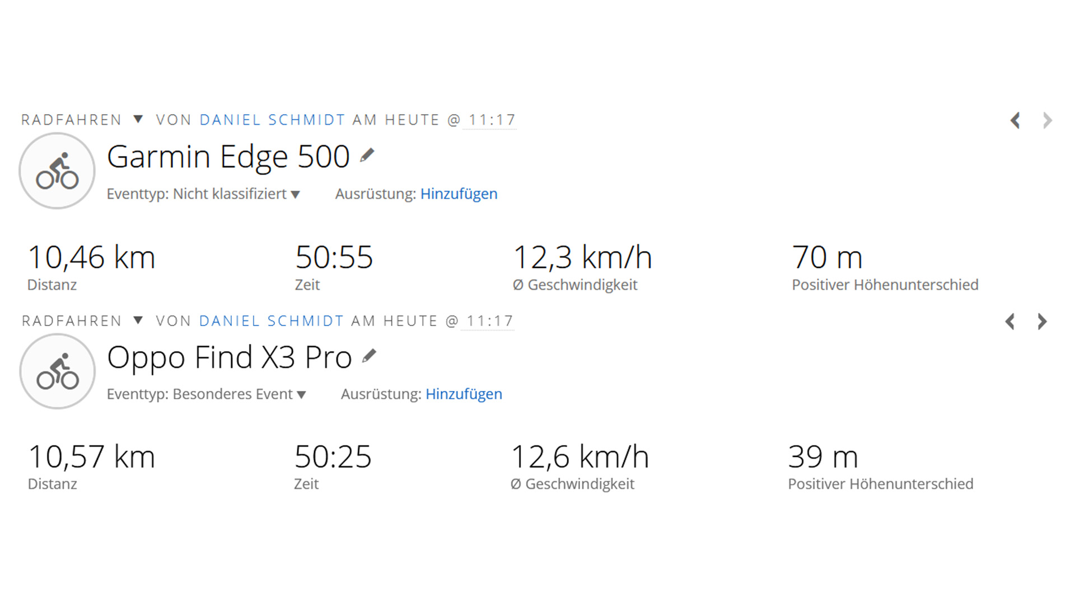Click the 'Oppo Find X3 Pro' activity title
This screenshot has width=1075, height=604.
230,357
